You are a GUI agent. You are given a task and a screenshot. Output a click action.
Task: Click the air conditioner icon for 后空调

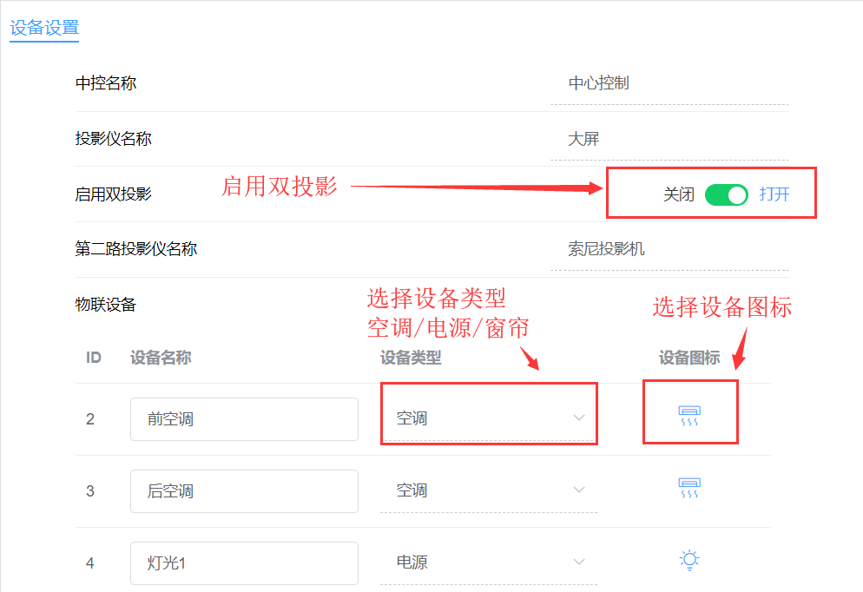pyautogui.click(x=689, y=490)
